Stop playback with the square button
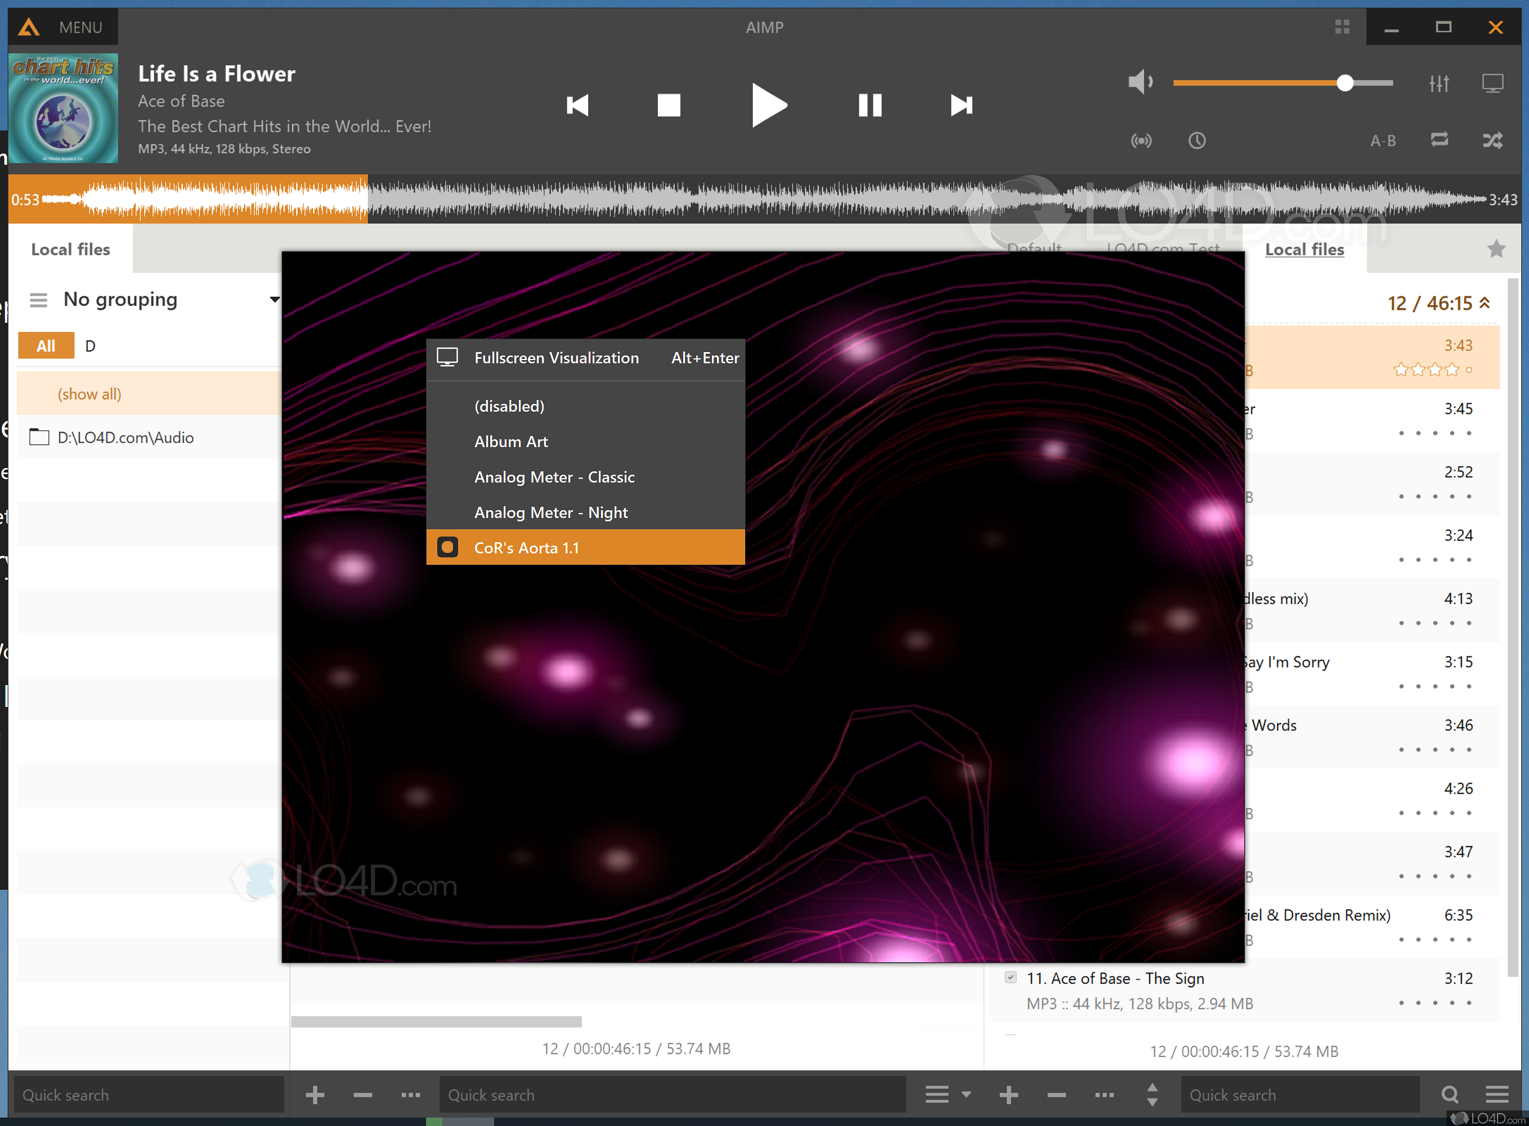1529x1126 pixels. click(669, 105)
